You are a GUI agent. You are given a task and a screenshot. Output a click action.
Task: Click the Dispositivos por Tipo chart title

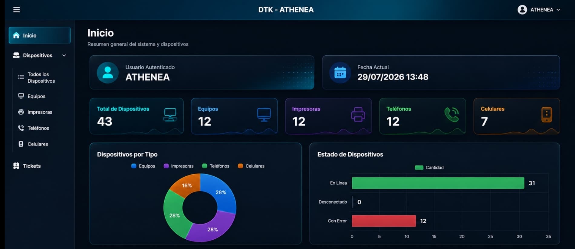(127, 154)
